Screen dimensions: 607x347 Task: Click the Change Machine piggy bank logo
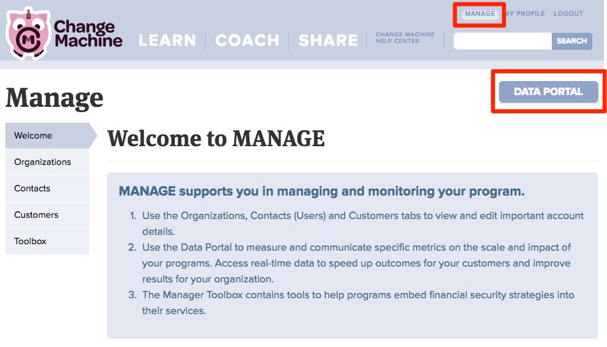[28, 33]
